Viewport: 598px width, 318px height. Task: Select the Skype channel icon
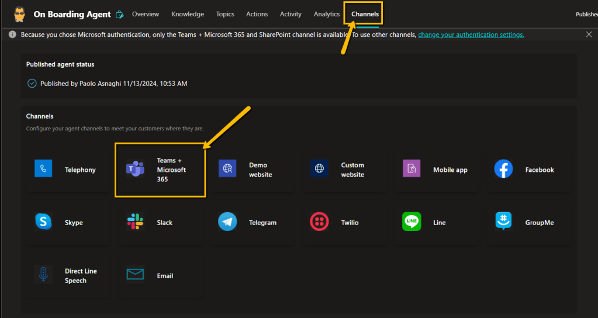click(x=43, y=222)
